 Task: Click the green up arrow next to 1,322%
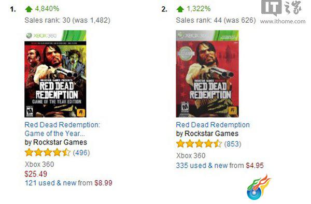tap(180, 9)
